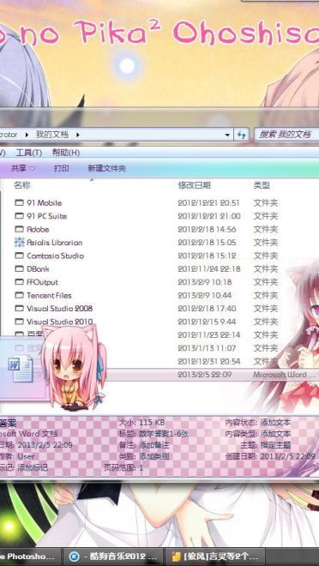Switch to Photoshop in the taskbar
319x566 pixels.
coord(30,557)
